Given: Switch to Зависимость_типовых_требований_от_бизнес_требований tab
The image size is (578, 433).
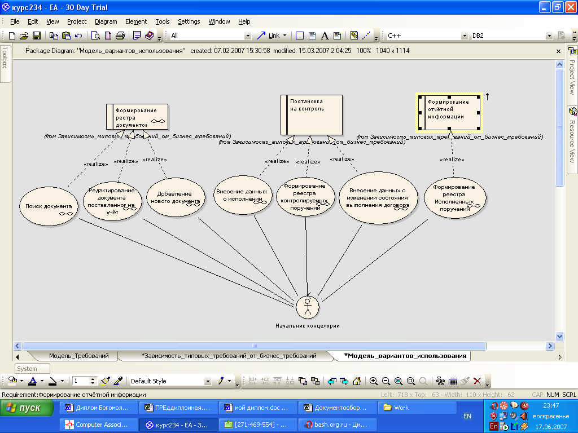Looking at the screenshot, I should [229, 356].
